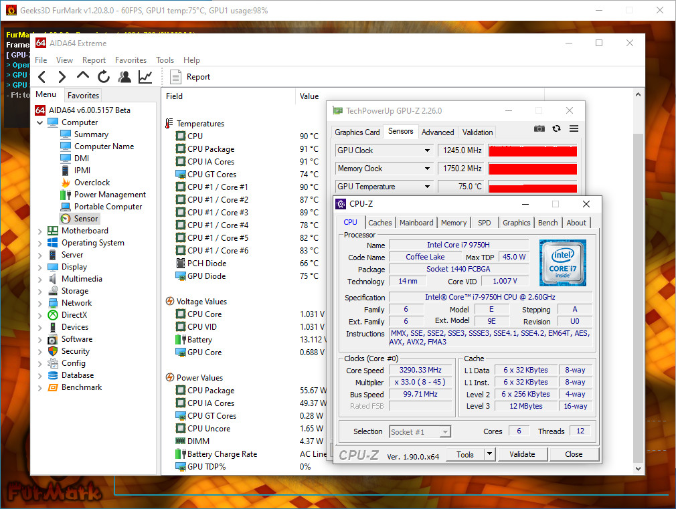Open the CPU-Z Tools dropdown arrow
The image size is (676, 509).
[489, 454]
